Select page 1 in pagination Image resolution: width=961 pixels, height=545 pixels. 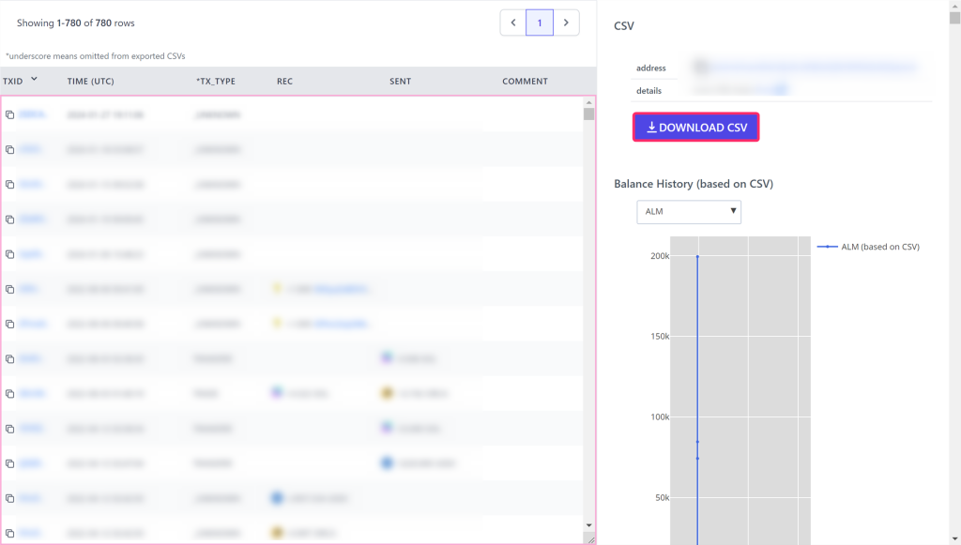(540, 23)
